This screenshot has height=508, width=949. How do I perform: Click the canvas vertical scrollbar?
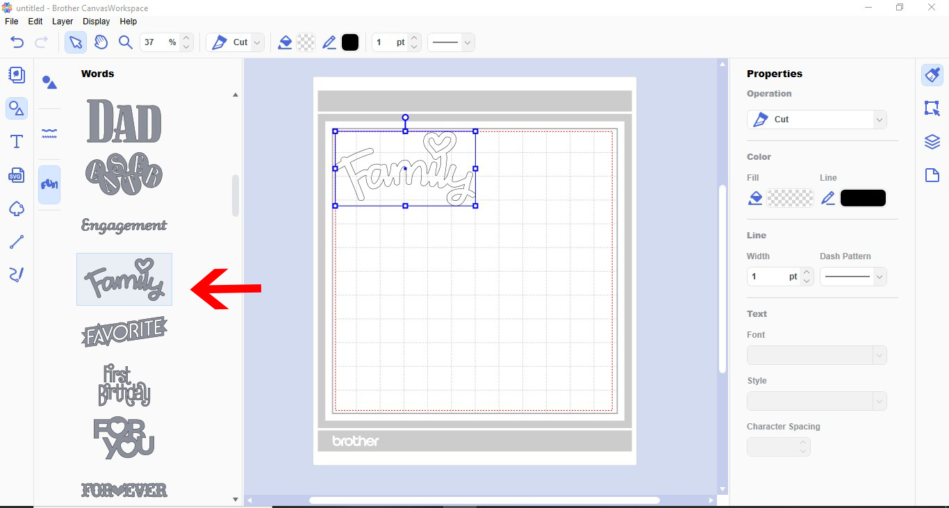pos(723,279)
